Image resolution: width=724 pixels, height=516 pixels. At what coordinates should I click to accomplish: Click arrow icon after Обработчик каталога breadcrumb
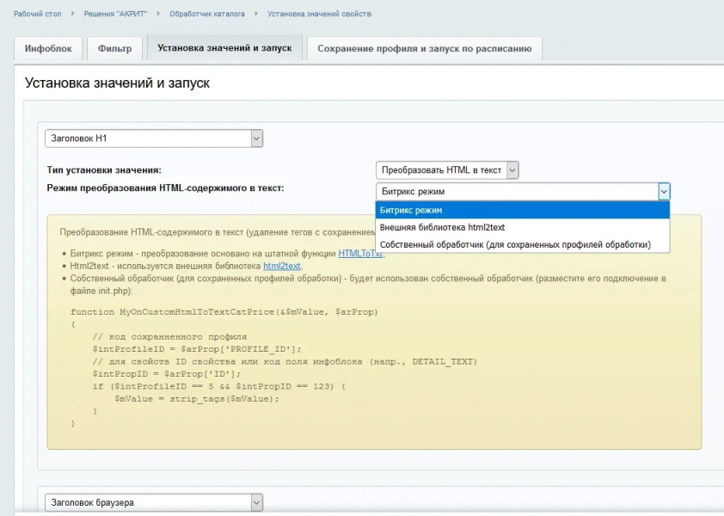(x=259, y=15)
